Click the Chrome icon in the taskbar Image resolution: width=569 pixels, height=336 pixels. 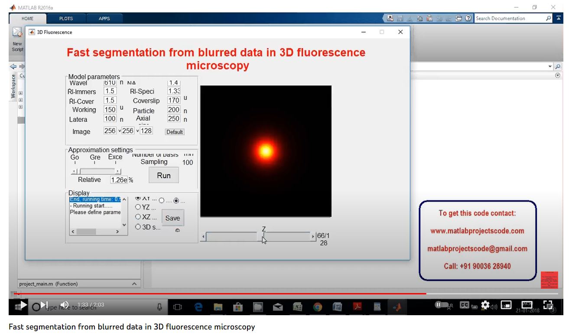318,307
